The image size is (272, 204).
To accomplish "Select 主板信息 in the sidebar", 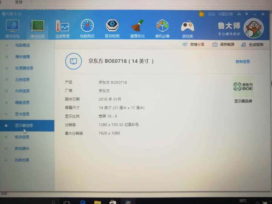I will tap(22, 80).
